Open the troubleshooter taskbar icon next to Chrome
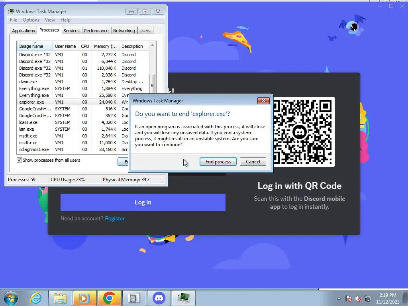The height and width of the screenshot is (306, 408). [x=134, y=298]
